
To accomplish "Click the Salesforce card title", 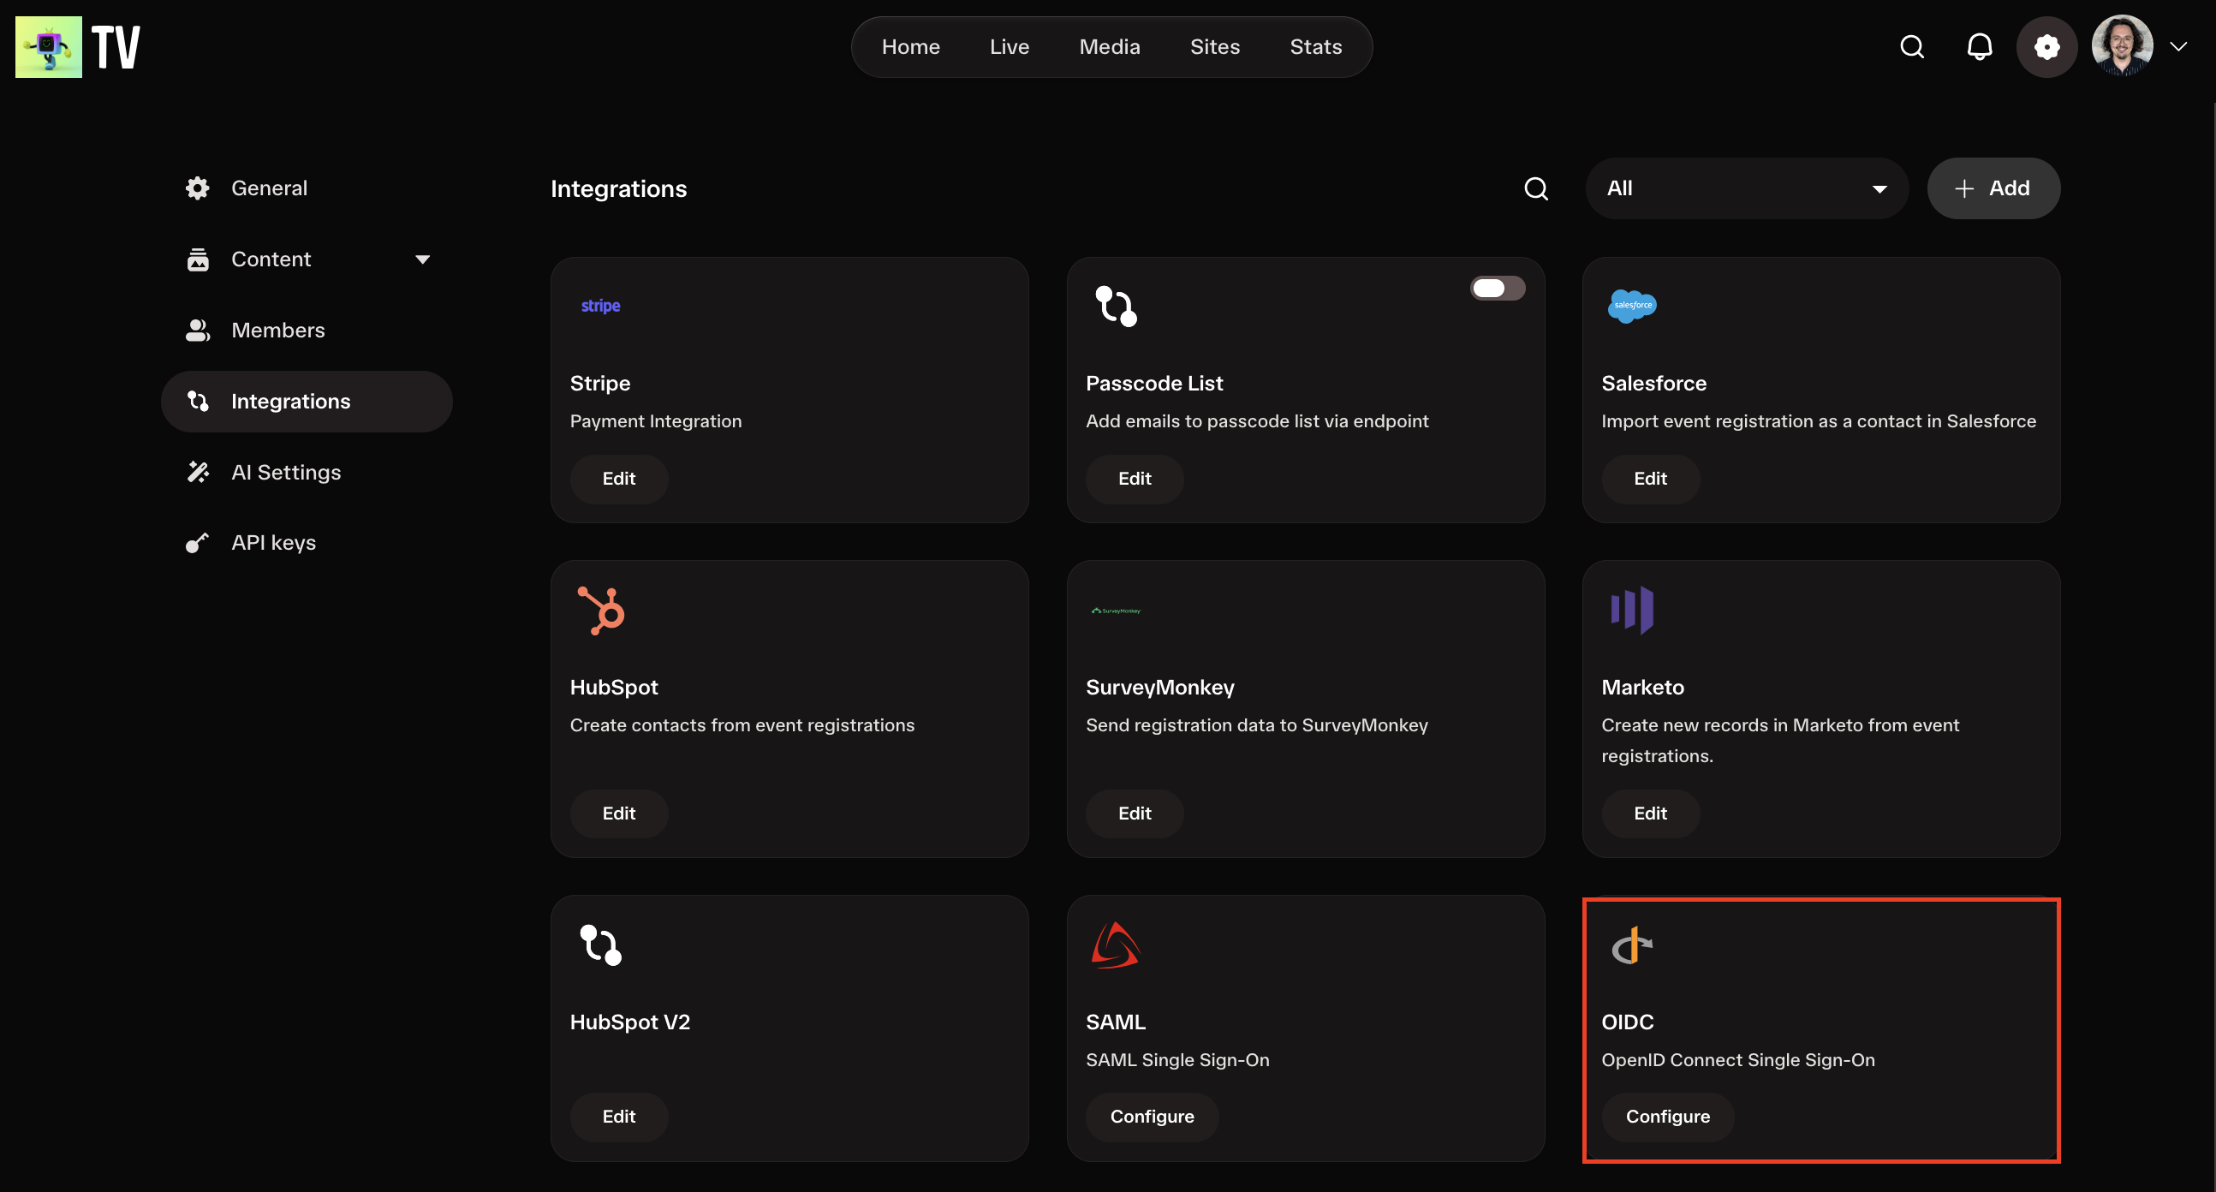I will [x=1653, y=384].
